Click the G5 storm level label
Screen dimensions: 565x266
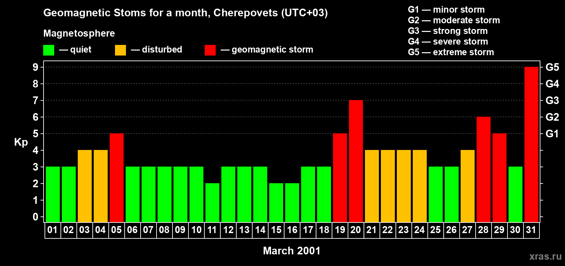552,67
